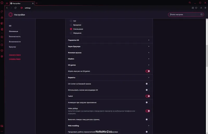This screenshot has width=208, height=134.
Task: Open the Easy Setup icon in the toolbar
Action: click(205, 8)
